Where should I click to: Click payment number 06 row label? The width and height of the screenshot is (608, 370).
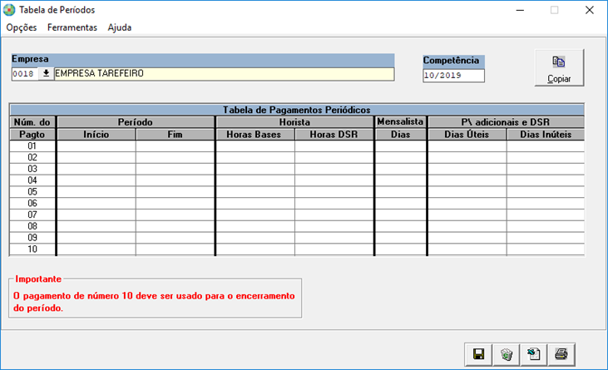32,203
